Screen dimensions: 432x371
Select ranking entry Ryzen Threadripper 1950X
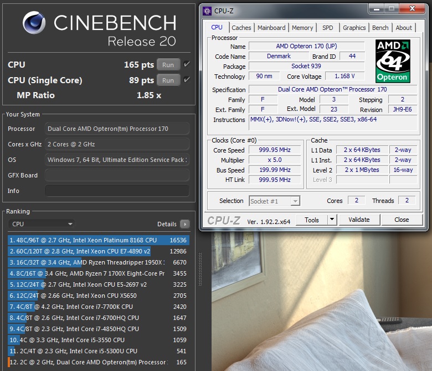coord(99,262)
